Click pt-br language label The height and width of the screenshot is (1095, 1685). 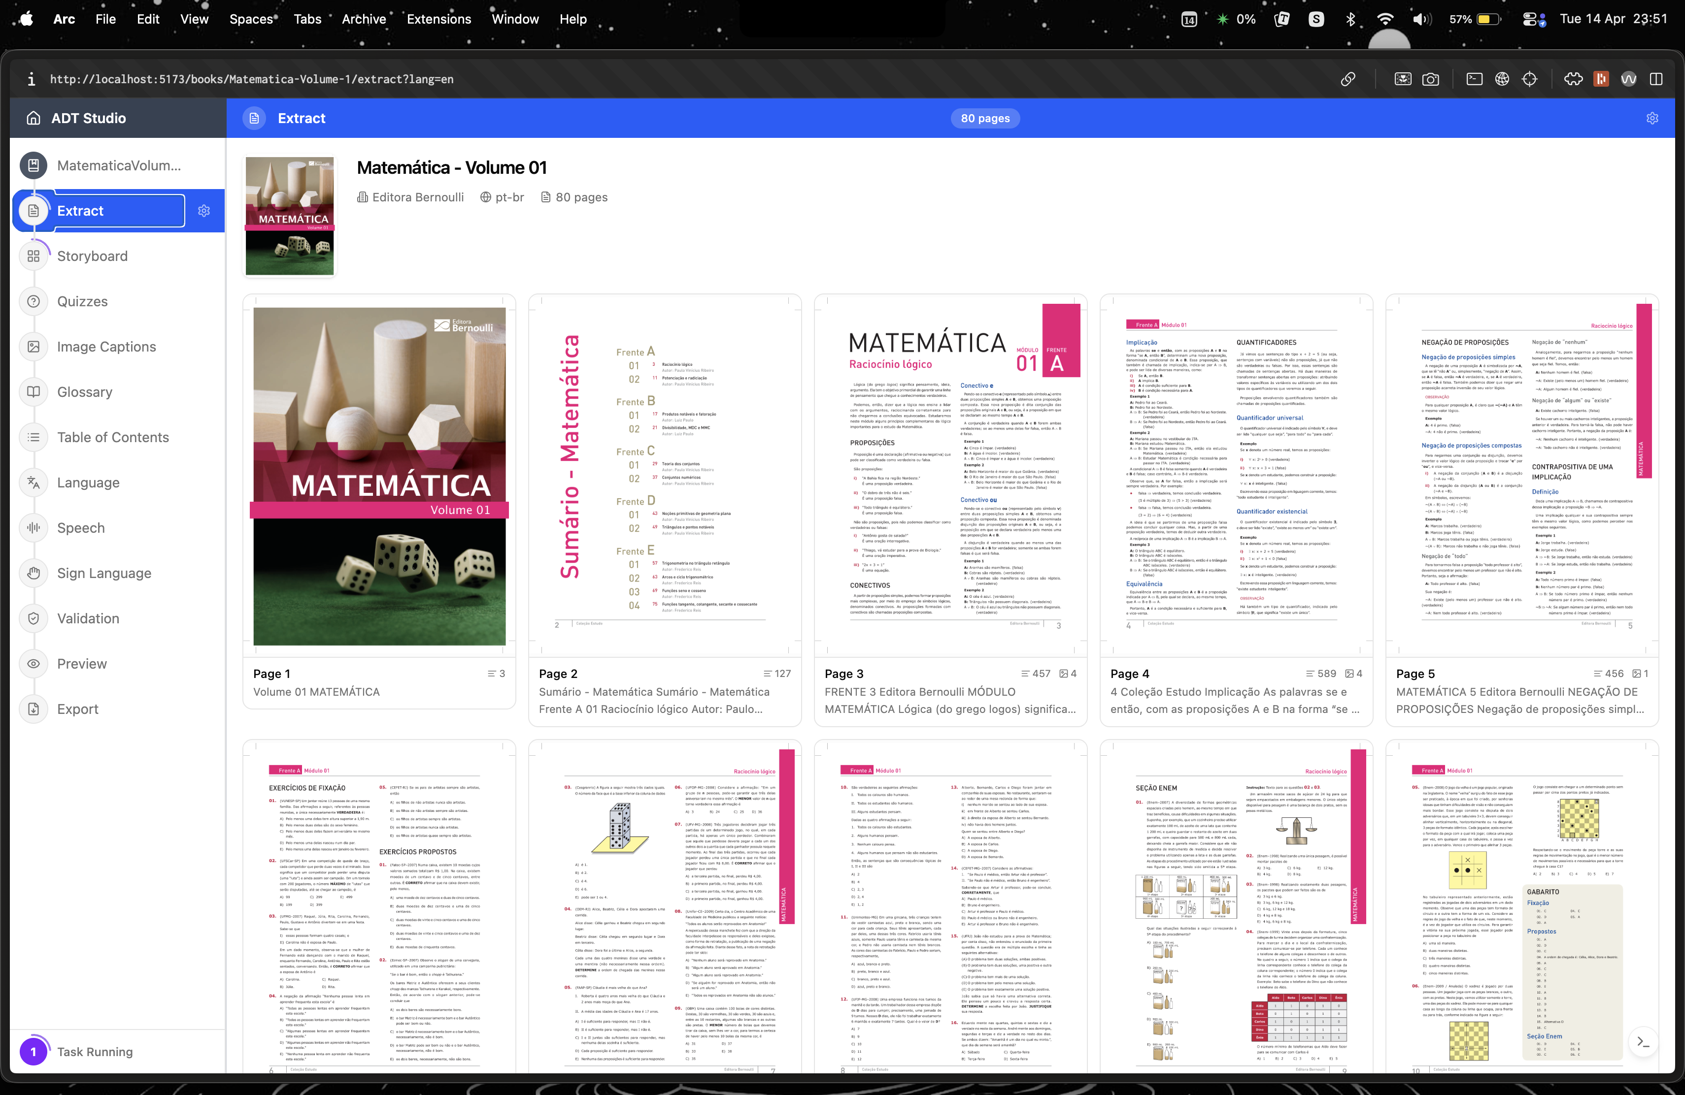pos(502,197)
